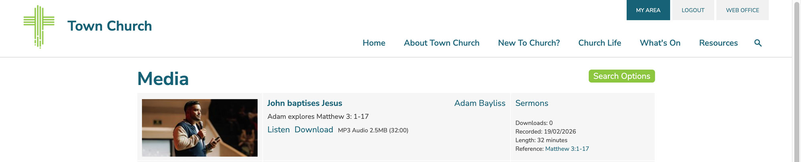The width and height of the screenshot is (801, 162).
Task: Open the search magnifier icon
Action: tap(758, 43)
